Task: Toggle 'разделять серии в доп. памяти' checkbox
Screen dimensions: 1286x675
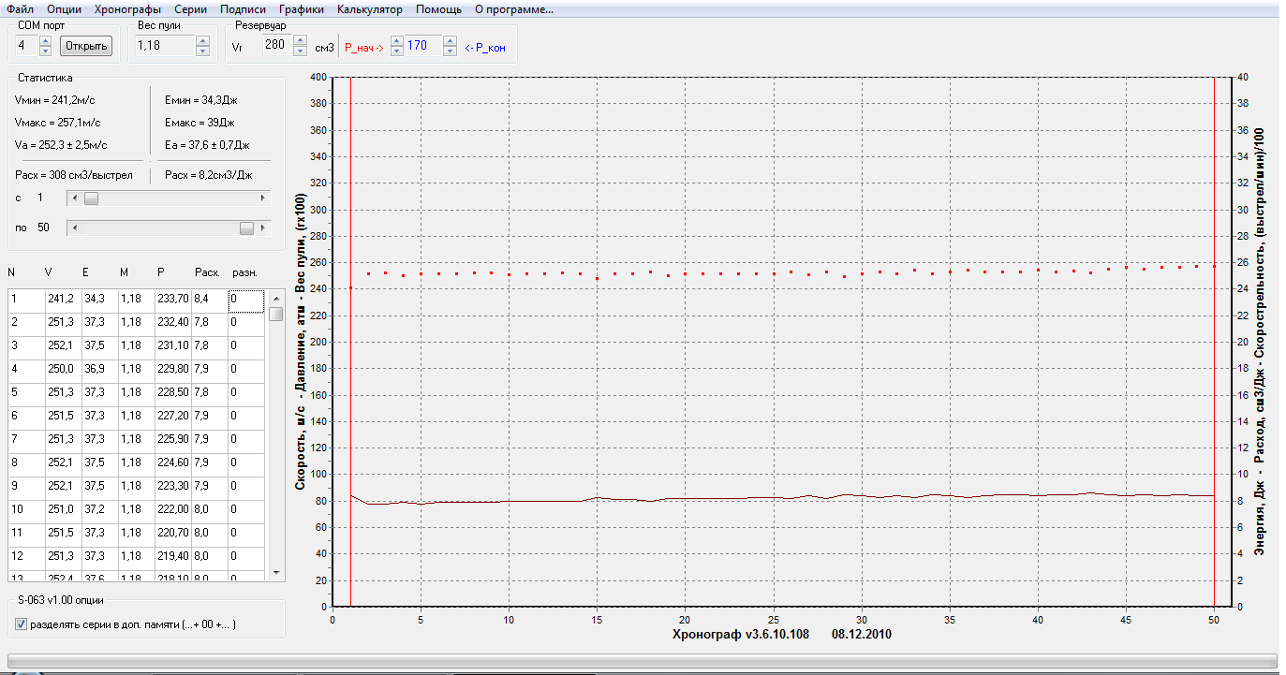Action: pyautogui.click(x=22, y=624)
